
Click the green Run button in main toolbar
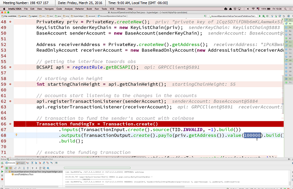(260, 16)
